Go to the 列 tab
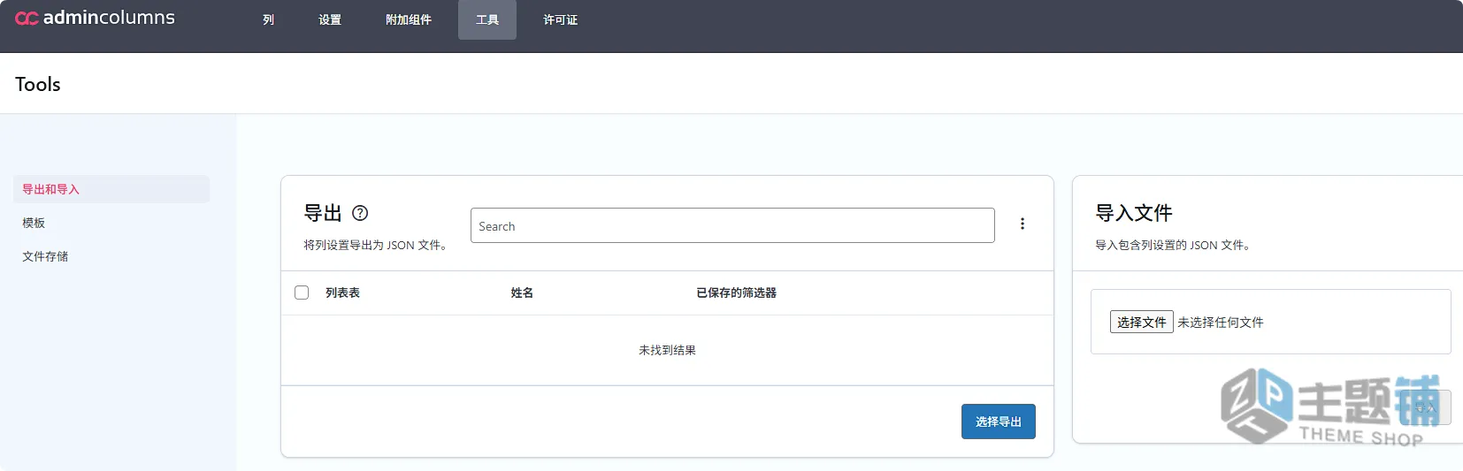This screenshot has width=1463, height=471. coord(268,19)
